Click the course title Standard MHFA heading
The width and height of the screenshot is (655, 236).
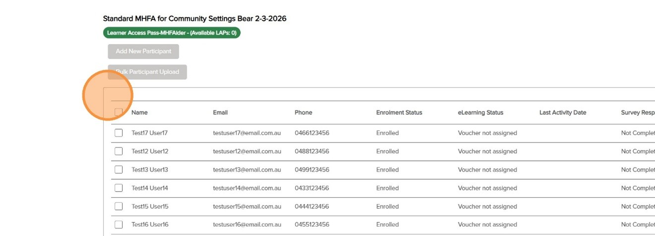point(195,19)
